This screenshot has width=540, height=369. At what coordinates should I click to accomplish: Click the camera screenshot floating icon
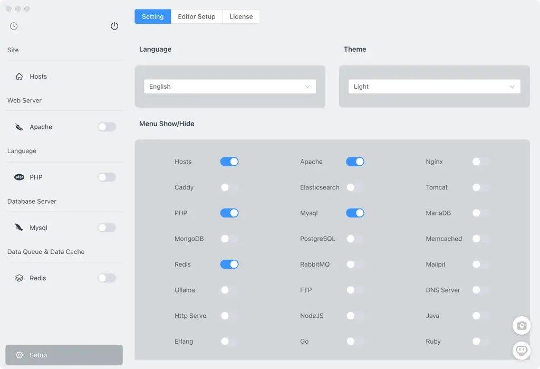[522, 325]
